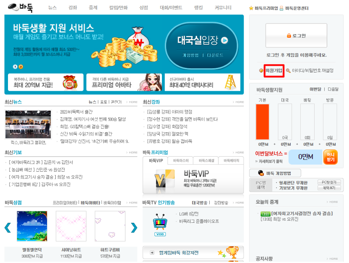Open 회원가입 sign-up link

274,71
